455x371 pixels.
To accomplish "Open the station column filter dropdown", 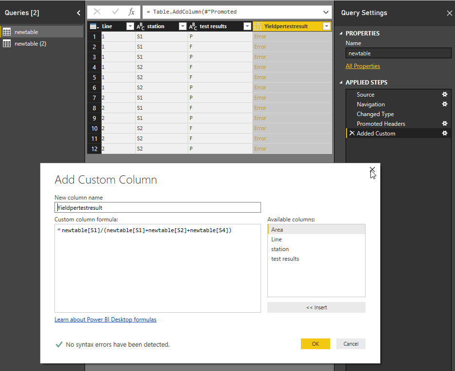I will pos(182,26).
